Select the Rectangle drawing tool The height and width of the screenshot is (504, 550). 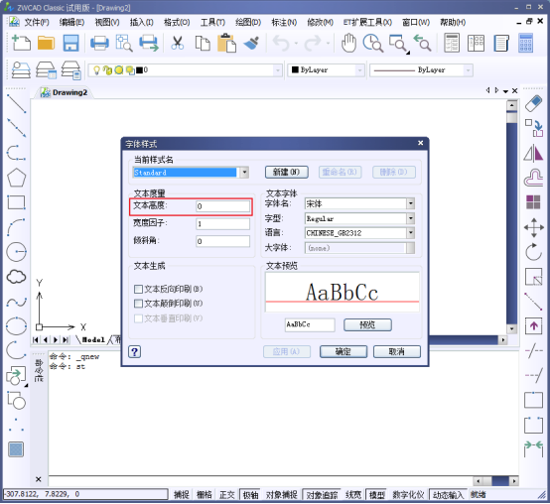16,202
